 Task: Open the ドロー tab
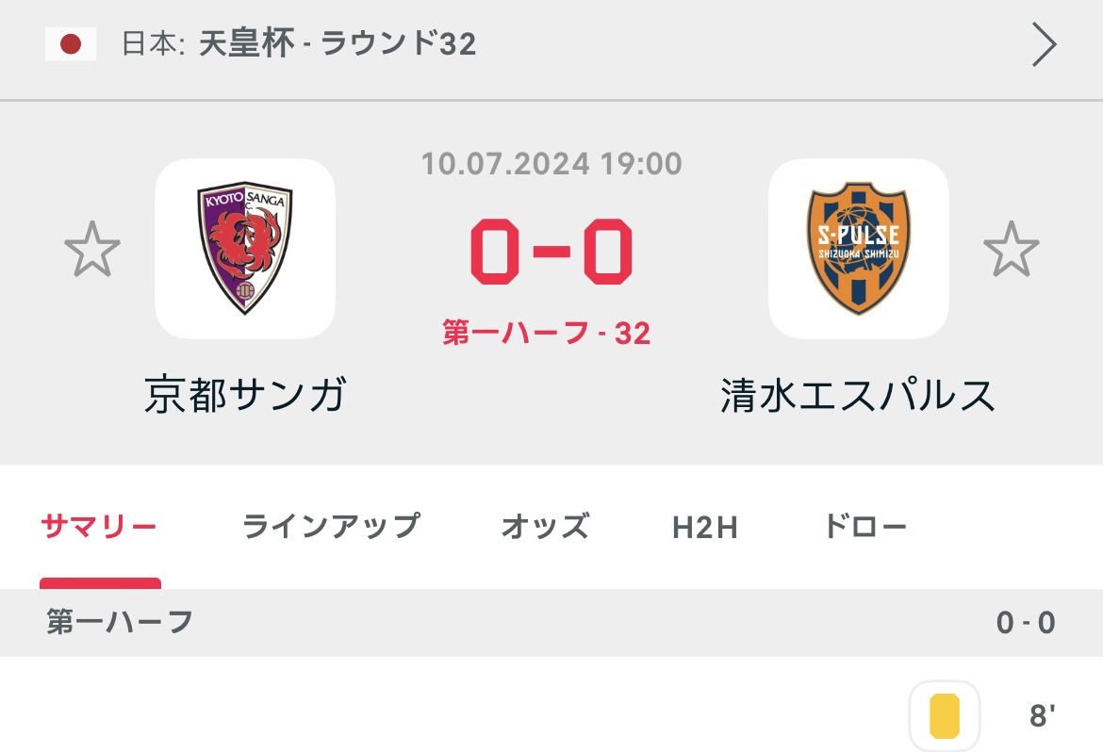pos(864,526)
